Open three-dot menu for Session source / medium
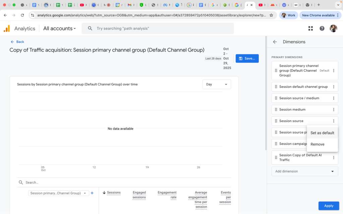 pos(334,98)
